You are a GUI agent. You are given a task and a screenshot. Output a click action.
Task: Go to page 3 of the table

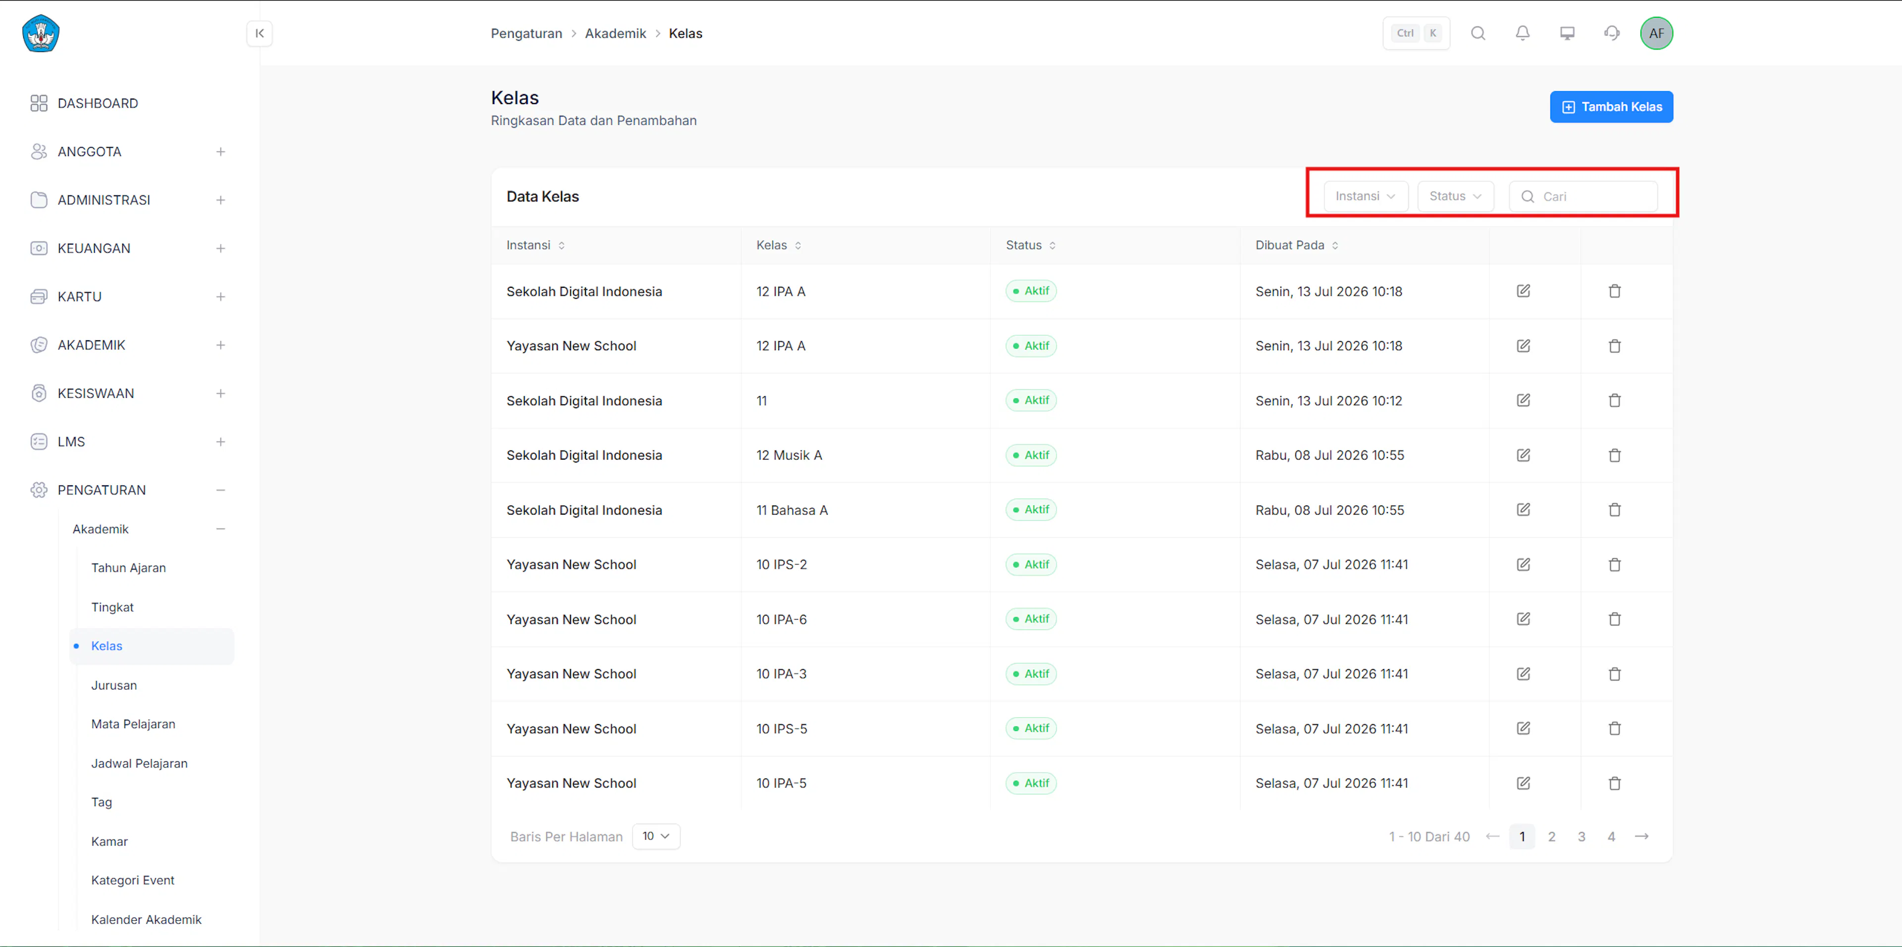click(1582, 836)
